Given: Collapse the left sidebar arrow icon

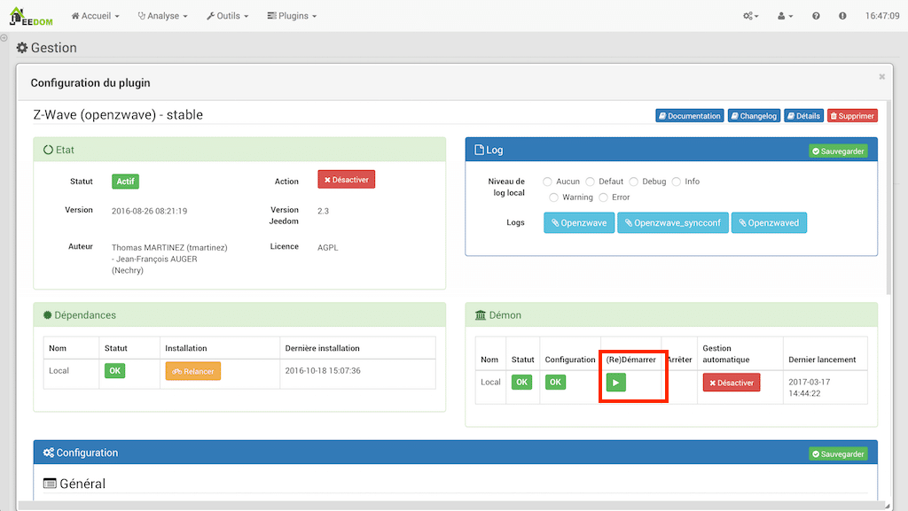Looking at the screenshot, I should pos(4,38).
